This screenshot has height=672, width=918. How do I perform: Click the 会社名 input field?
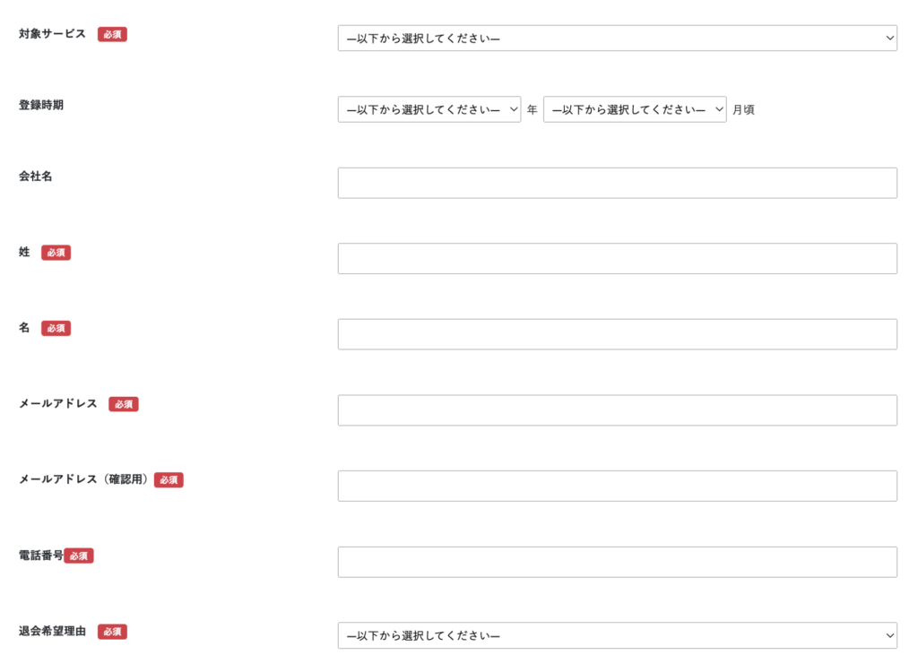click(617, 183)
